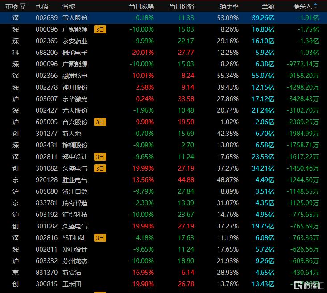Select 尤夫股份 stock name
The height and width of the screenshot is (293, 327).
pos(75,110)
